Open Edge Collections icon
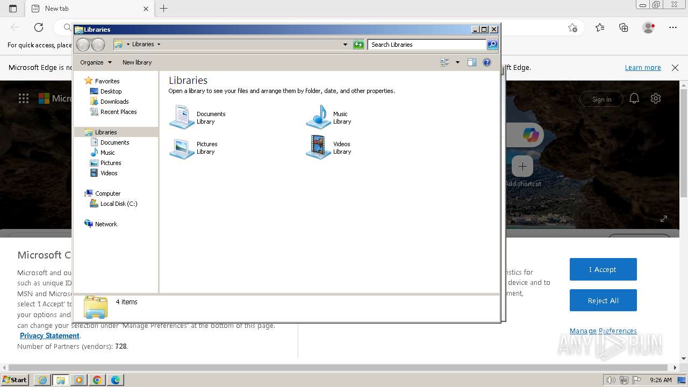 [x=623, y=27]
